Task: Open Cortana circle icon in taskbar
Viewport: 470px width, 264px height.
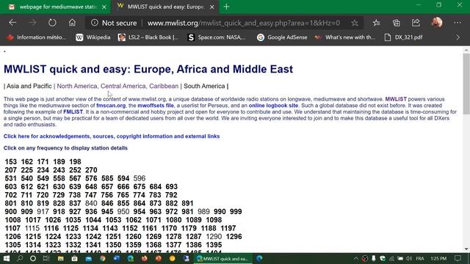Action: [x=33, y=259]
